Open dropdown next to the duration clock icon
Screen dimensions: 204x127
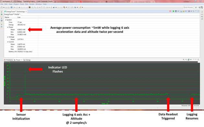pos(178,11)
